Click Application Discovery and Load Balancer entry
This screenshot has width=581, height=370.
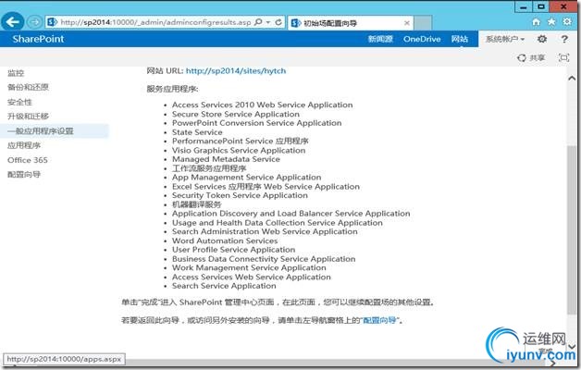tap(290, 214)
